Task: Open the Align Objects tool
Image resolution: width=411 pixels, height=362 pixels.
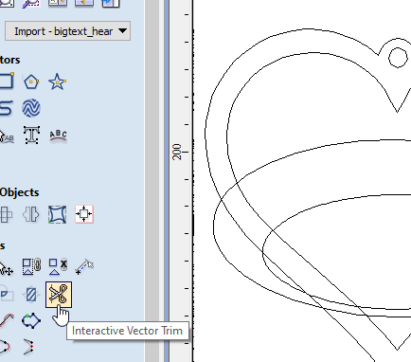Action: coord(84,214)
